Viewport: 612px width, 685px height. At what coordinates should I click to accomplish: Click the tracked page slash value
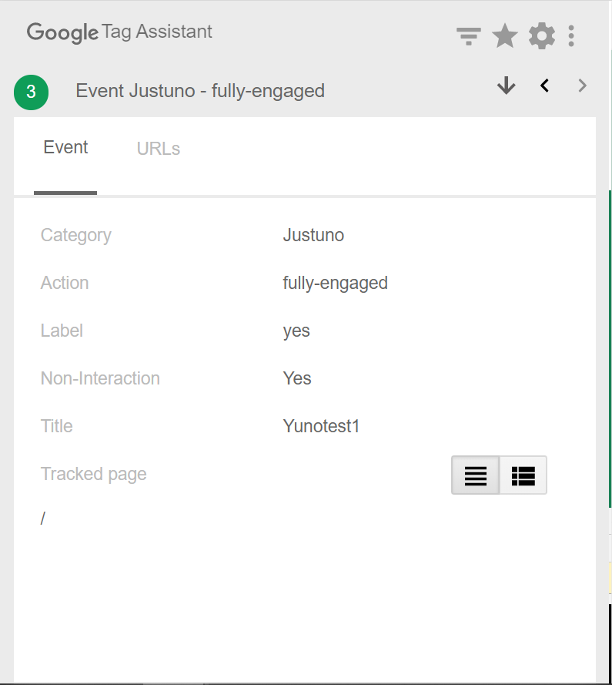pos(43,519)
